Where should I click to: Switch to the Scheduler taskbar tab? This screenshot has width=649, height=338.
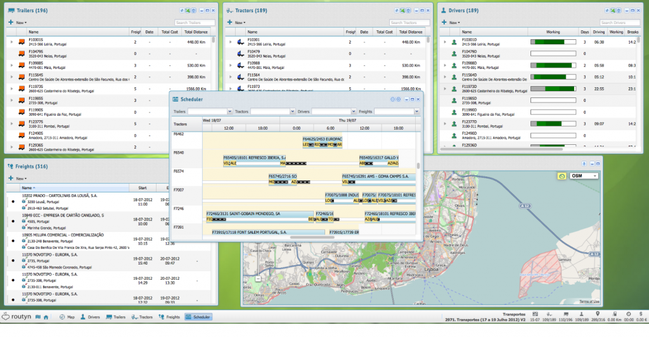[198, 316]
